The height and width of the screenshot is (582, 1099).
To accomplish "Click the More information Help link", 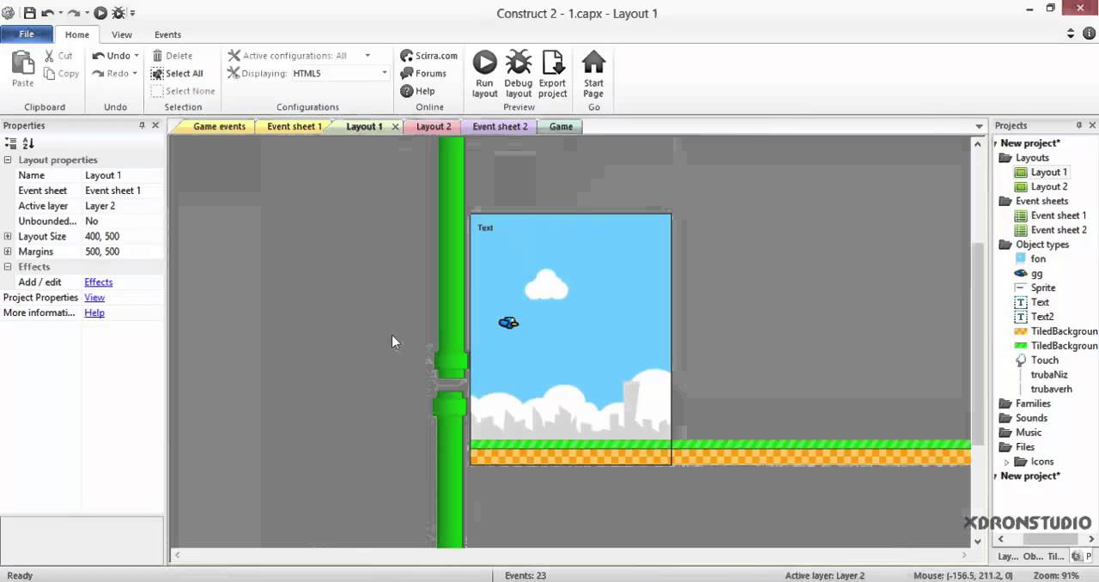I will 94,313.
